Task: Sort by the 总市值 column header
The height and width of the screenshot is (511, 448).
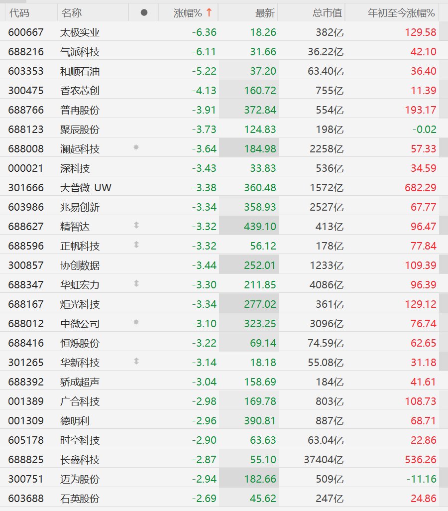Action: tap(327, 13)
